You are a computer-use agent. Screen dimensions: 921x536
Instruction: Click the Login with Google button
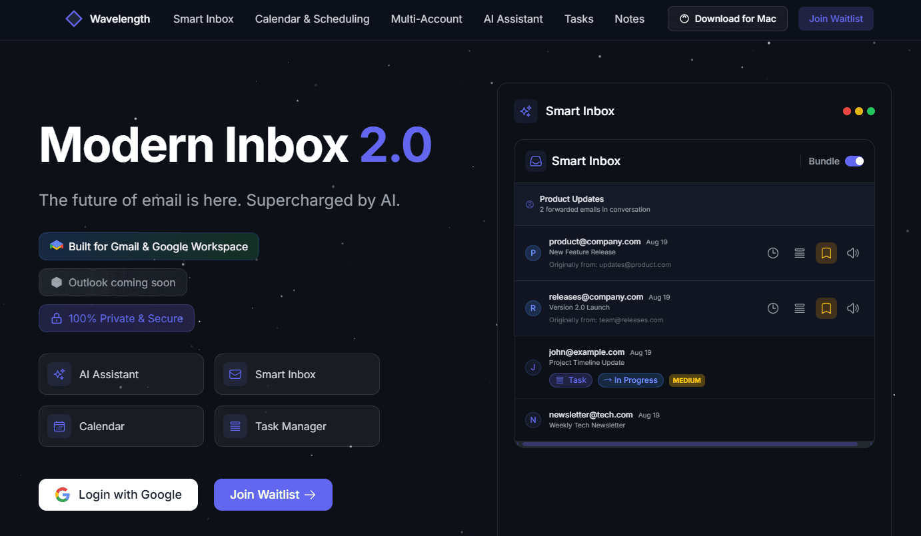point(118,495)
